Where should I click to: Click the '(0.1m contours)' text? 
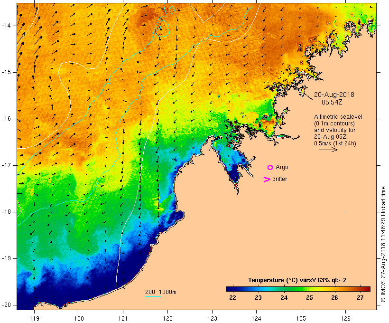tap(334, 123)
